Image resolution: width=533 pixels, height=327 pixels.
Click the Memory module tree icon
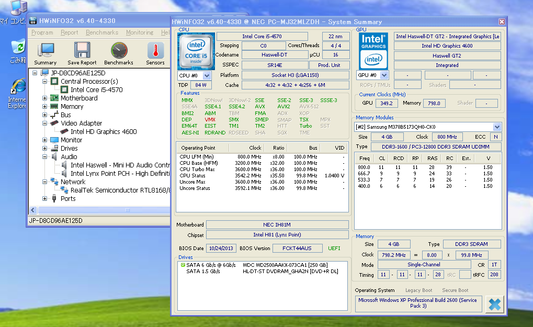[54, 106]
